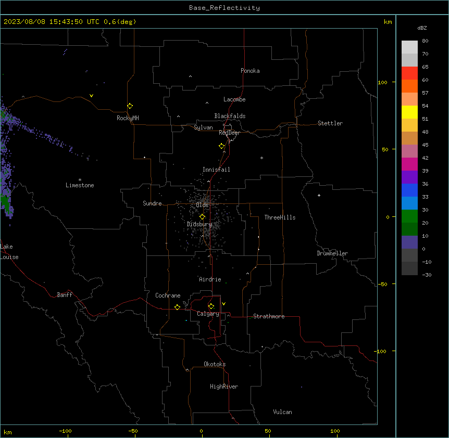The width and height of the screenshot is (449, 438).
Task: Click the yellow marker west of Calgary near Cochrane
Action: (x=177, y=307)
